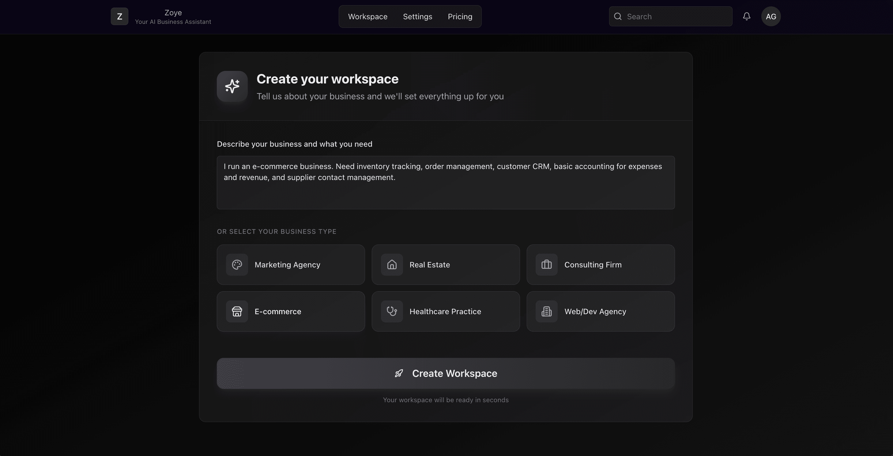Click the Web/Dev Agency building icon
The width and height of the screenshot is (893, 456).
(x=546, y=311)
